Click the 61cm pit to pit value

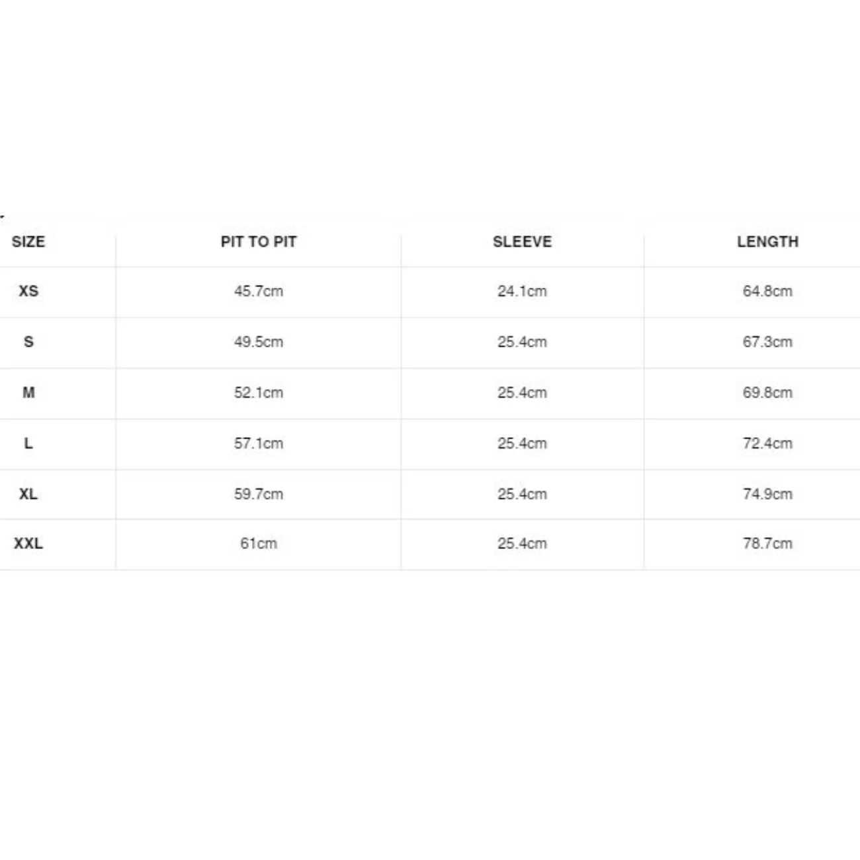(259, 543)
